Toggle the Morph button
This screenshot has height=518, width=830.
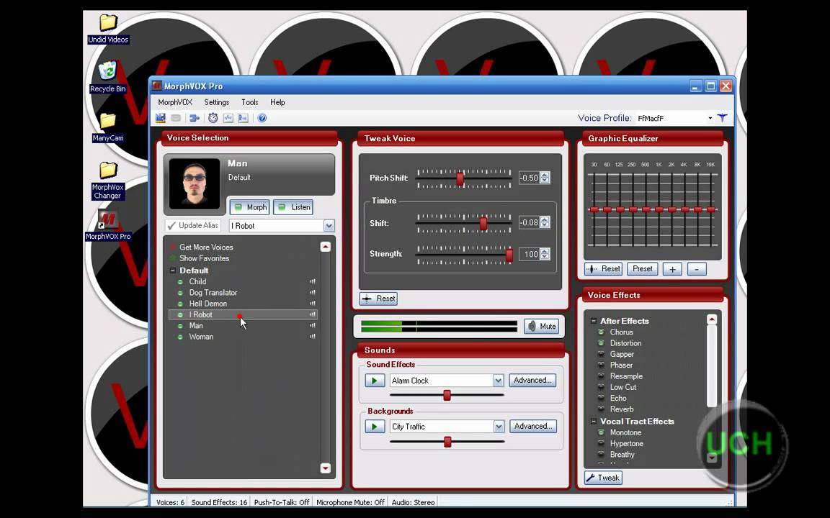pyautogui.click(x=251, y=207)
